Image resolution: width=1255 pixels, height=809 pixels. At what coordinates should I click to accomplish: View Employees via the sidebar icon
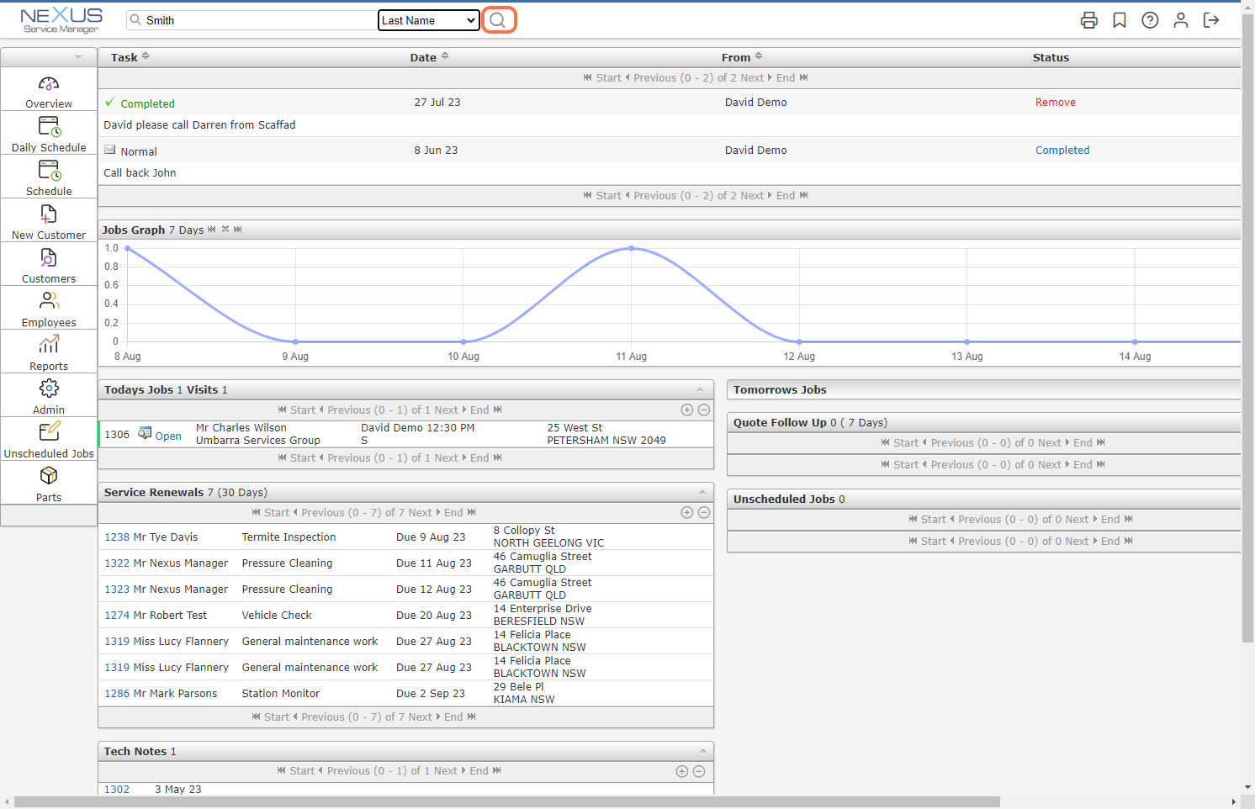pos(48,308)
